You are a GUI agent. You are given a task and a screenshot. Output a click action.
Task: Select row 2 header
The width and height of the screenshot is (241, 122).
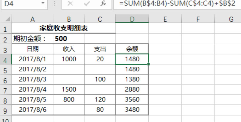tap(6, 39)
